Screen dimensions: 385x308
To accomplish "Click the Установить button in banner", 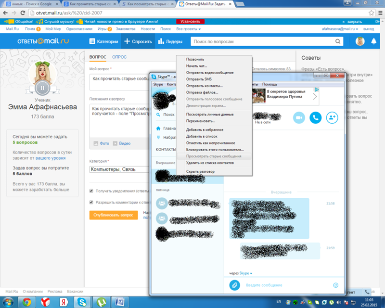I will 190,21.
